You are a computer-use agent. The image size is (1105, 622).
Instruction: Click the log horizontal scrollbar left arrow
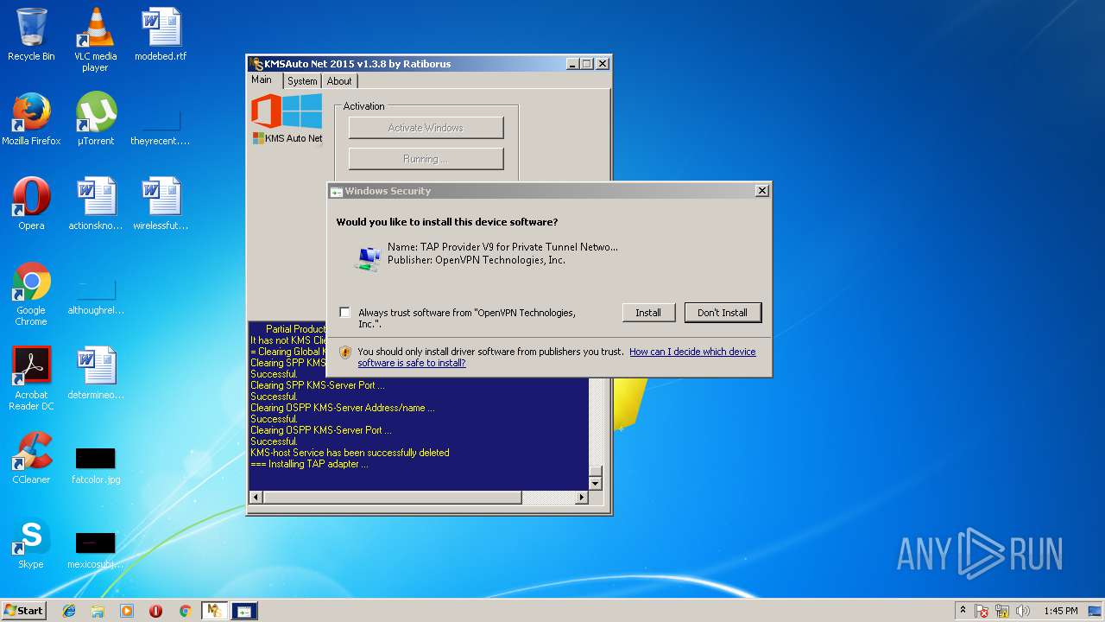tap(256, 498)
